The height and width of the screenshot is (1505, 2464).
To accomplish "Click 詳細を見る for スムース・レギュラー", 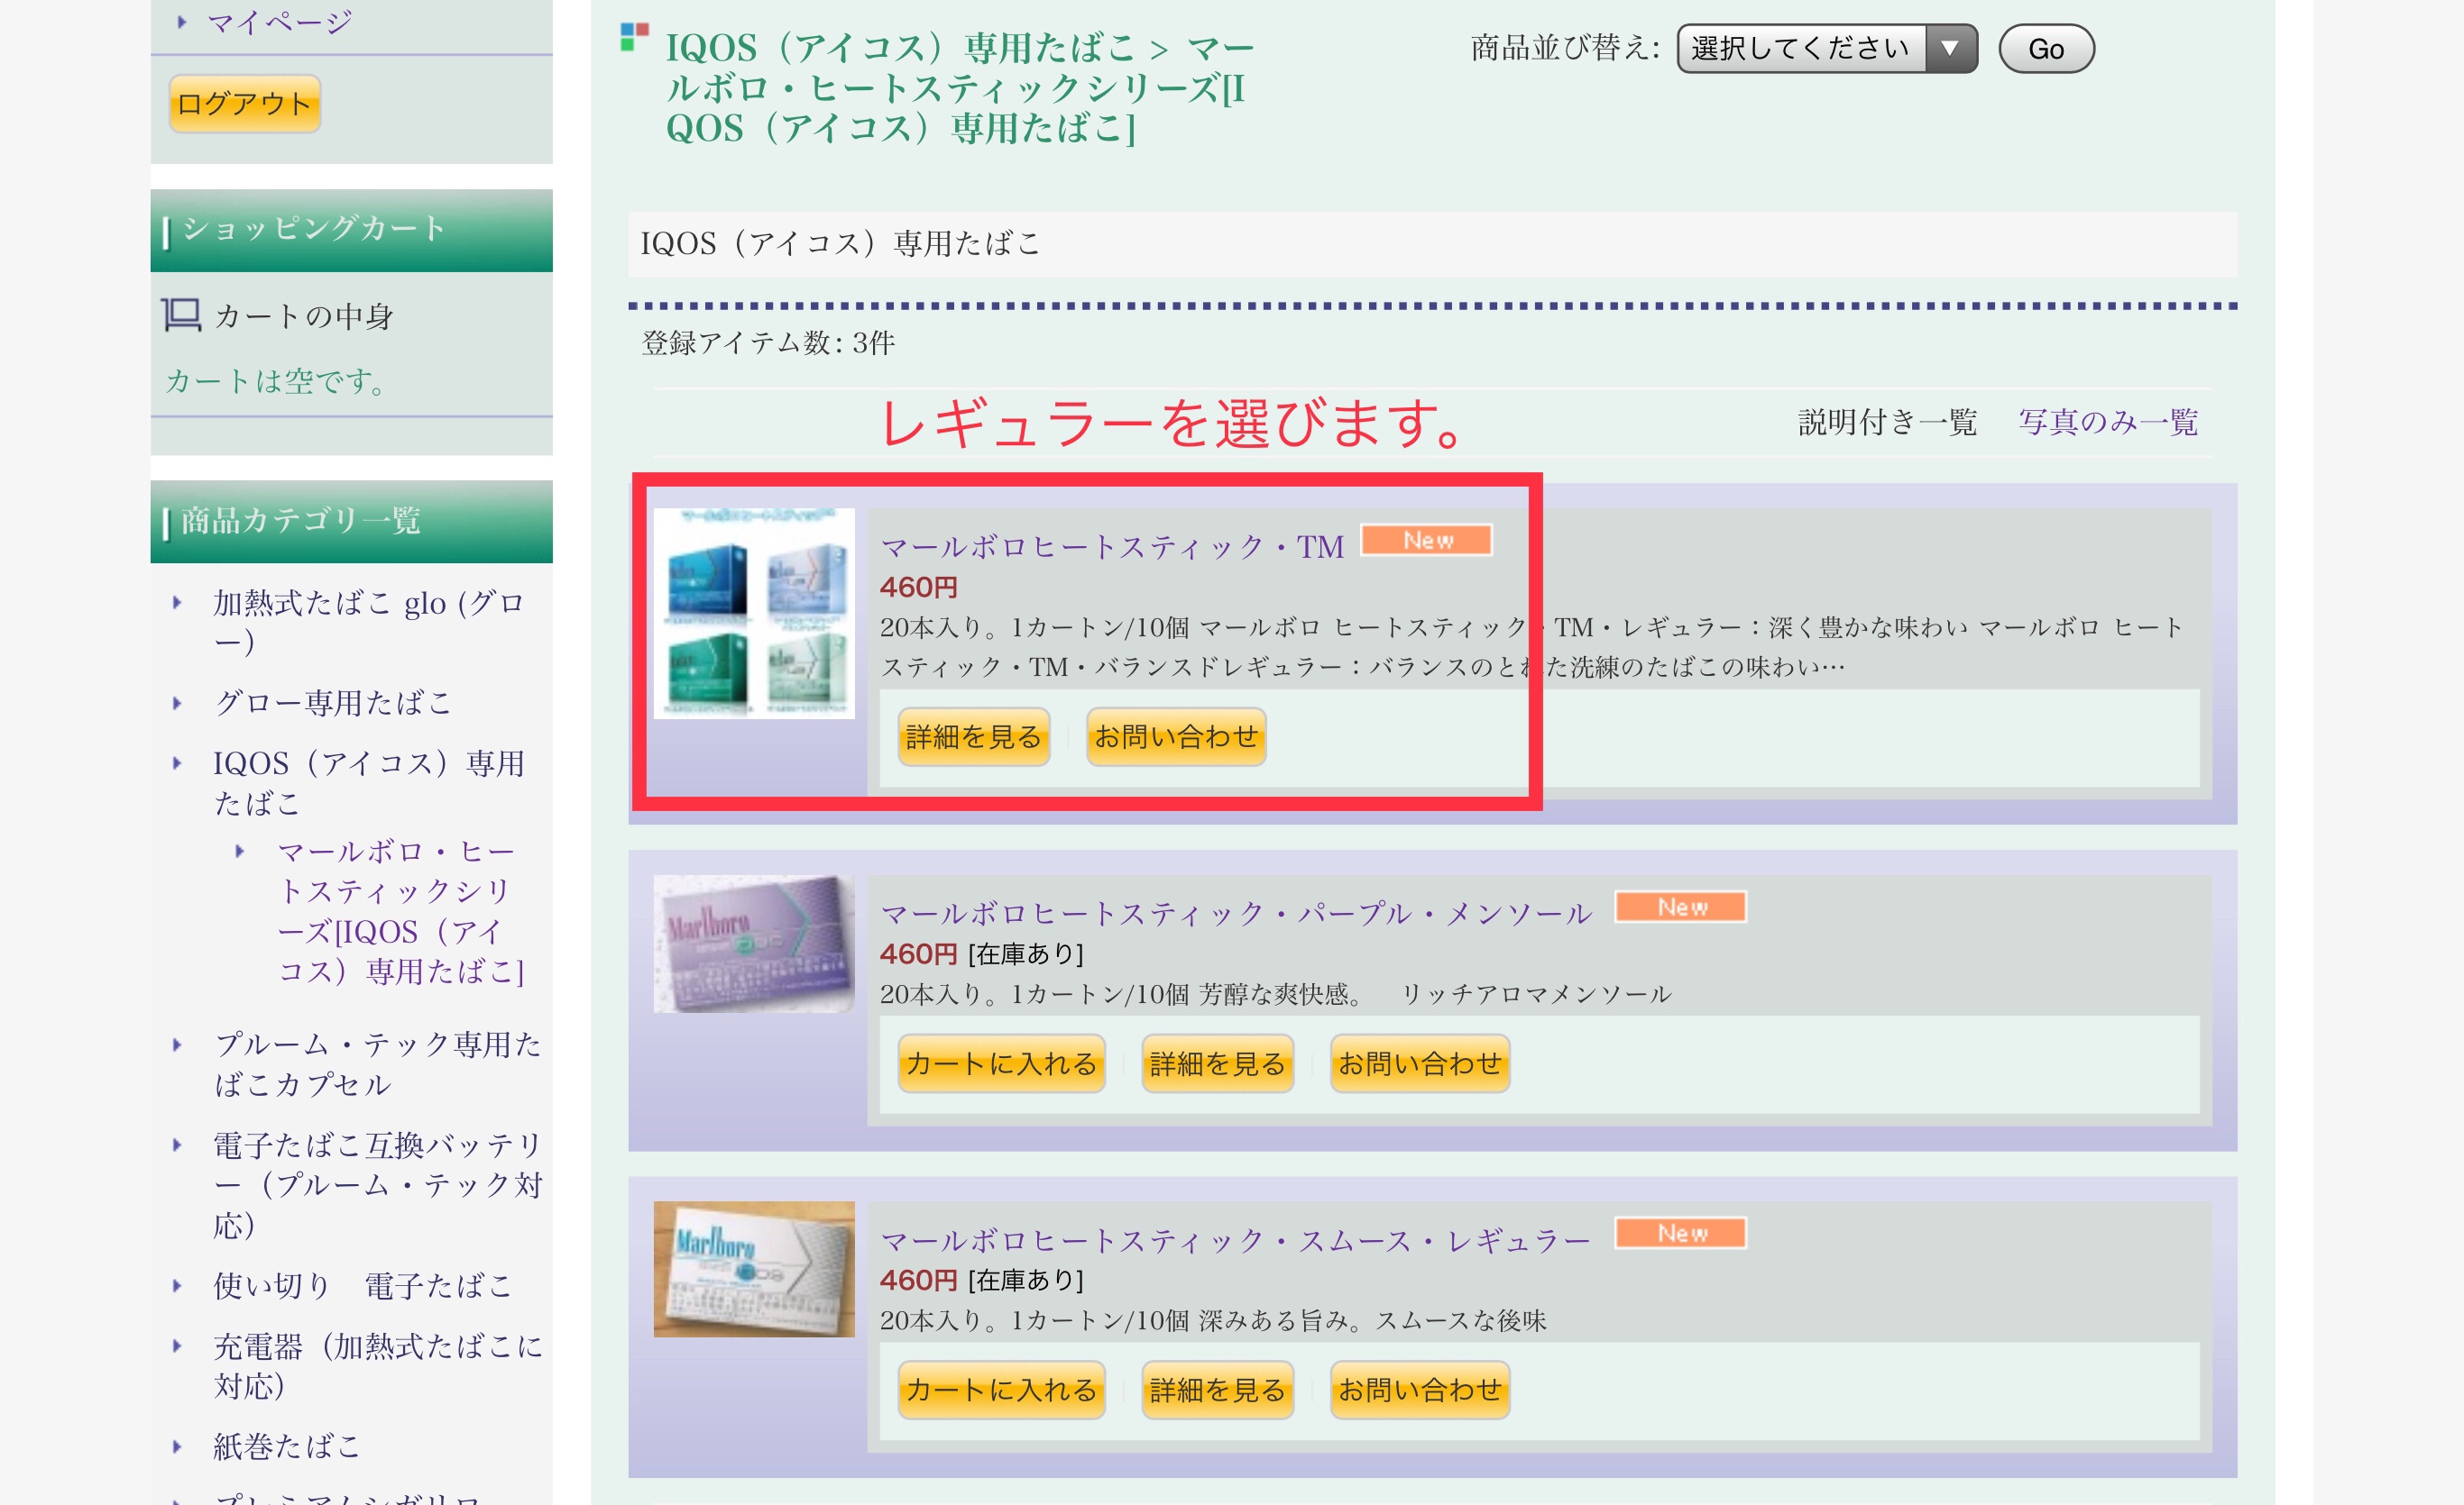I will (x=1217, y=1390).
